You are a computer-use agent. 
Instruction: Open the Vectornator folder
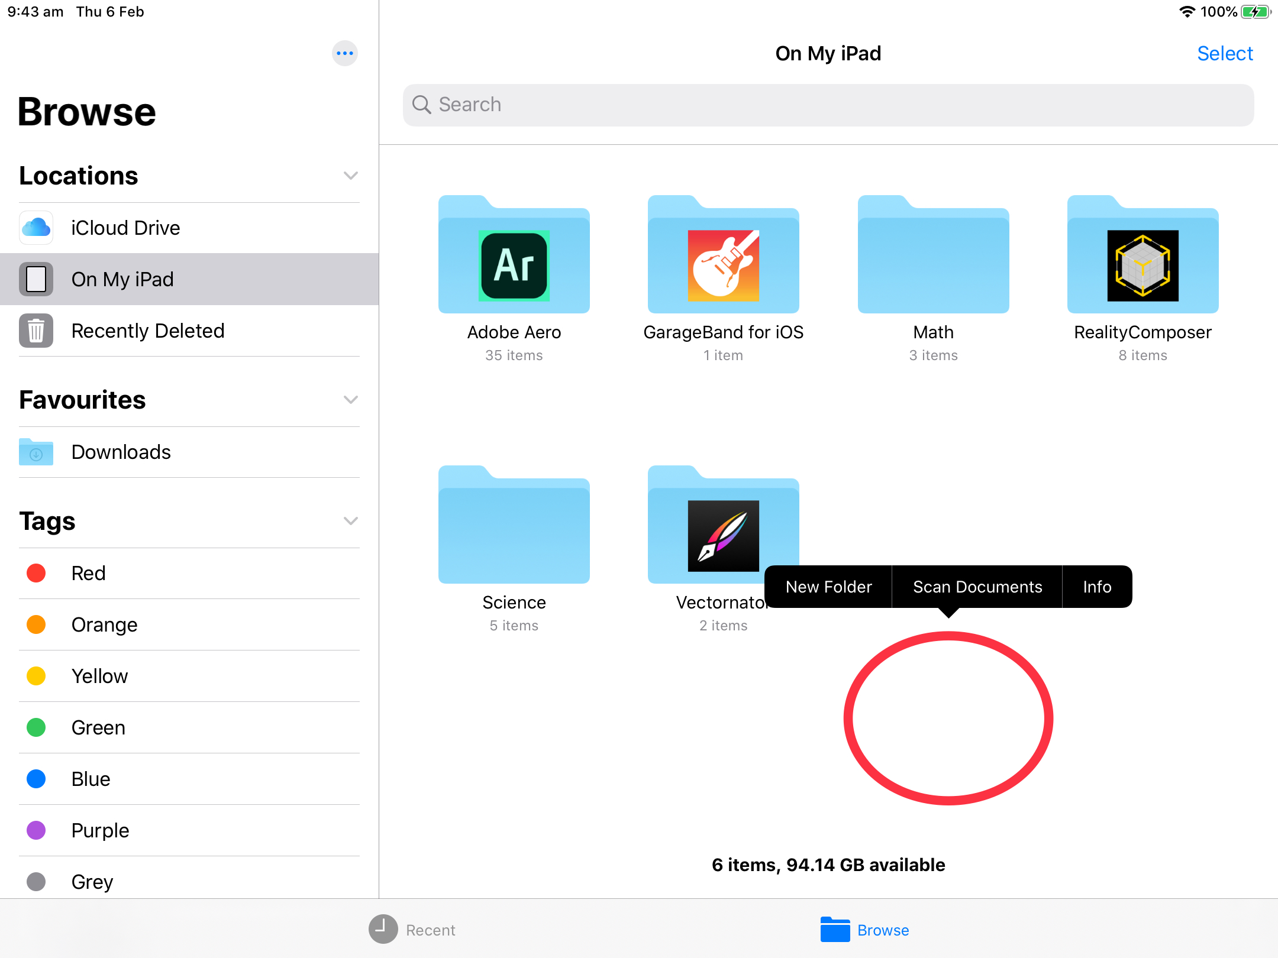tap(724, 525)
